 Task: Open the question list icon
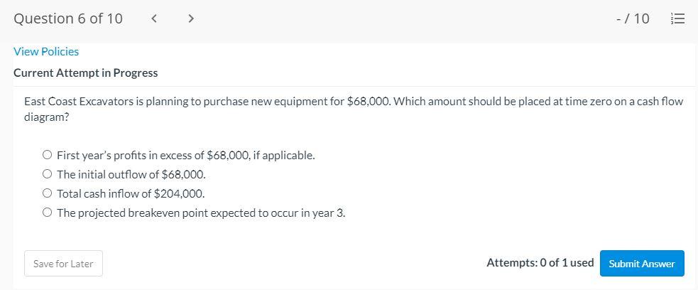(677, 18)
